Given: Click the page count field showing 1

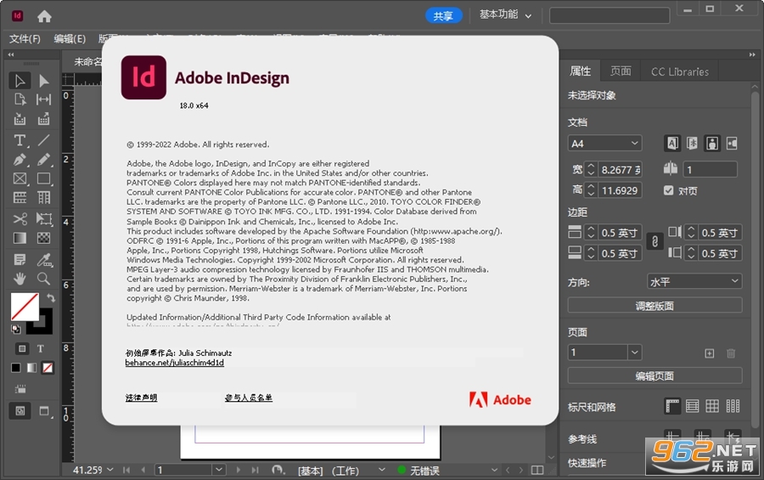Looking at the screenshot, I should [x=711, y=170].
